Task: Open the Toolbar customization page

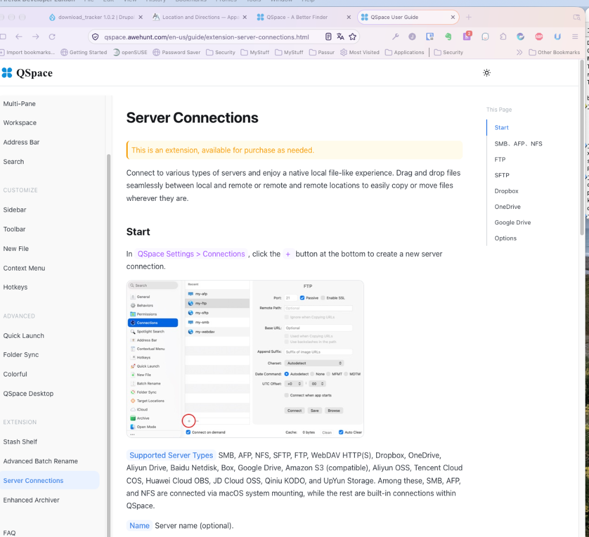Action: click(14, 229)
